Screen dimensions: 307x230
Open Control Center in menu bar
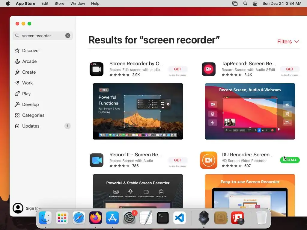255,4
